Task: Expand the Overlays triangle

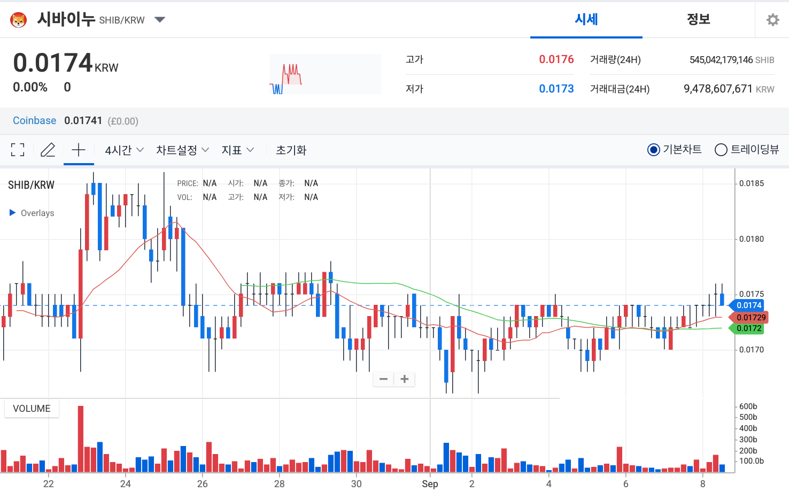Action: click(12, 212)
